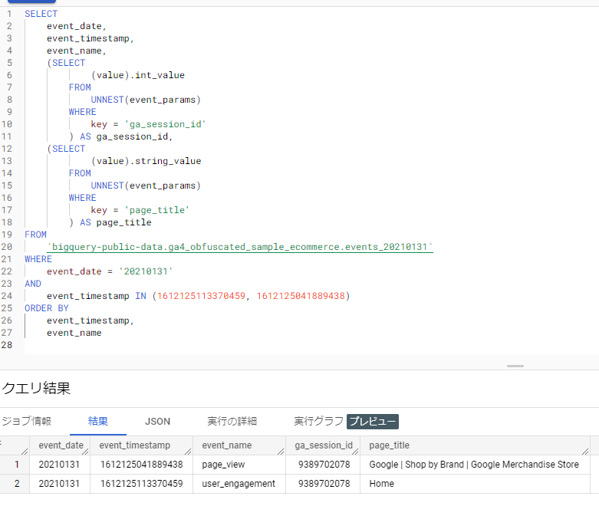The image size is (599, 506).
Task: Select the Home page_title cell
Action: click(x=475, y=484)
